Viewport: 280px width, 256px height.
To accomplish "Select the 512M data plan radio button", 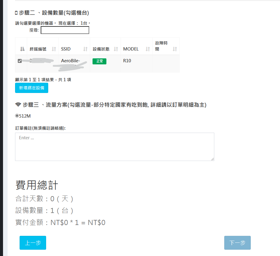I will pos(17,116).
